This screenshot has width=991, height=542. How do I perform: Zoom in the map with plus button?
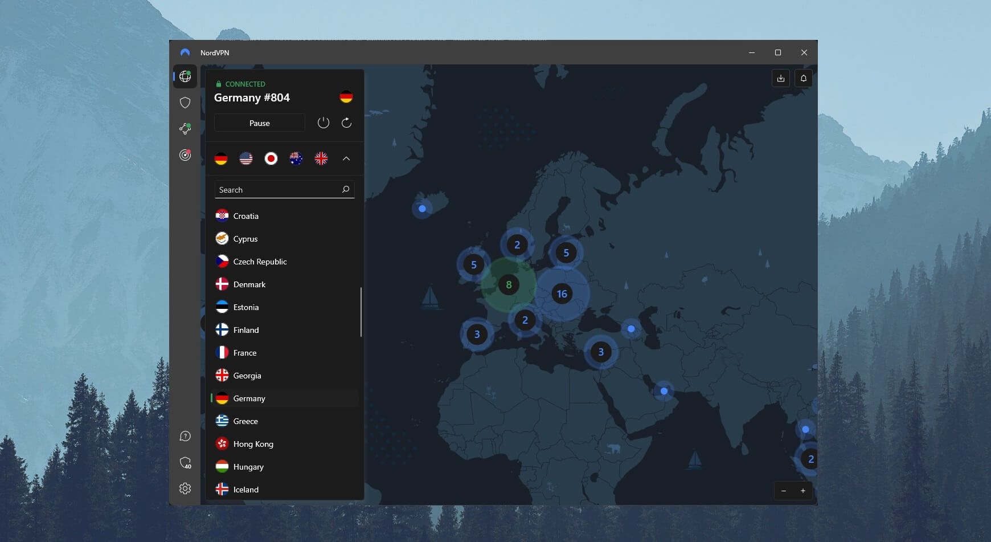coord(803,491)
